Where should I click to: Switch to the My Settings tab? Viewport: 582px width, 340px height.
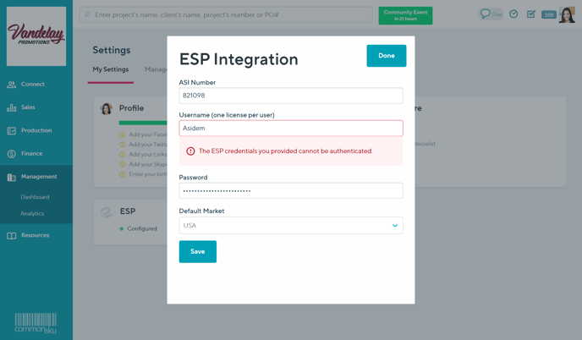111,69
